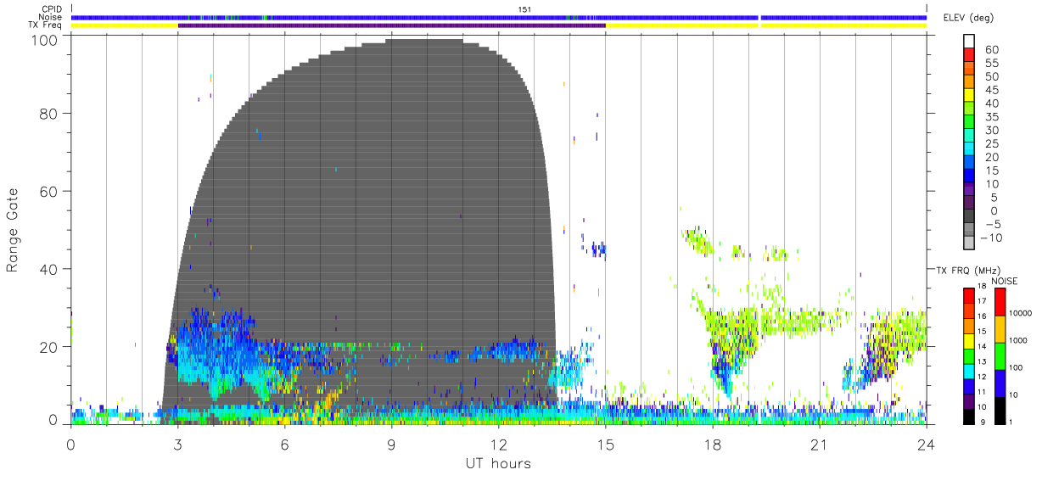
Task: Click the cyan swatch between 12 and 13 MHz
Action: click(x=968, y=372)
